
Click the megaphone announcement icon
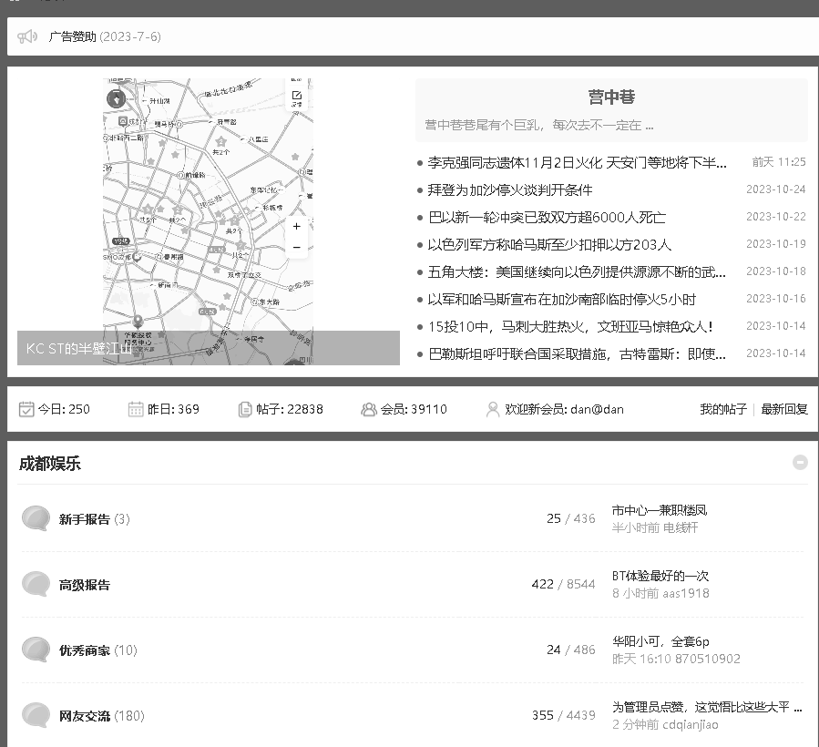[x=27, y=36]
